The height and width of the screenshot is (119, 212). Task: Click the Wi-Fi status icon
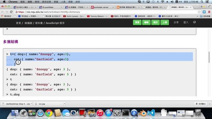click(x=163, y=2)
